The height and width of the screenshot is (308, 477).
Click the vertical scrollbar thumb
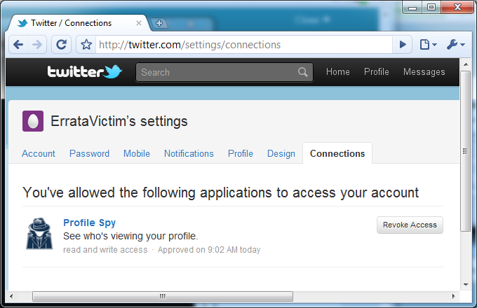(x=466, y=151)
